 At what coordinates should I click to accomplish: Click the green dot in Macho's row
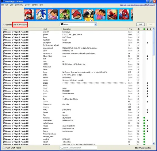coord(144,131)
